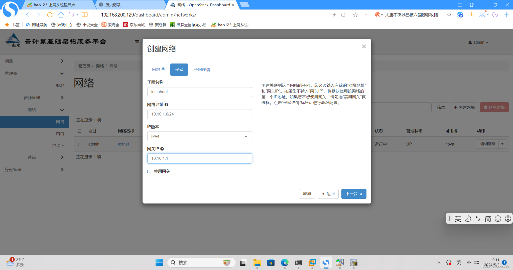Screen dimensions: 513x270
Task: Open dropdown arrow beside 编辑网络
Action: point(502,144)
